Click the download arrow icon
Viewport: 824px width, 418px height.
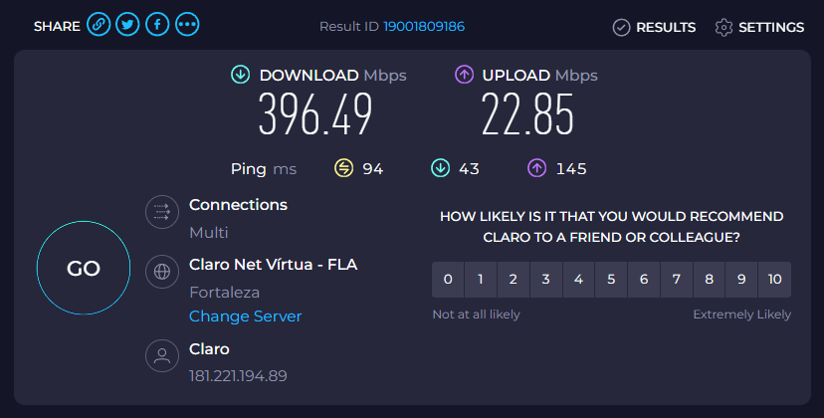click(x=240, y=75)
